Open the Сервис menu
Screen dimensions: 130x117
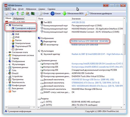tap(42, 9)
